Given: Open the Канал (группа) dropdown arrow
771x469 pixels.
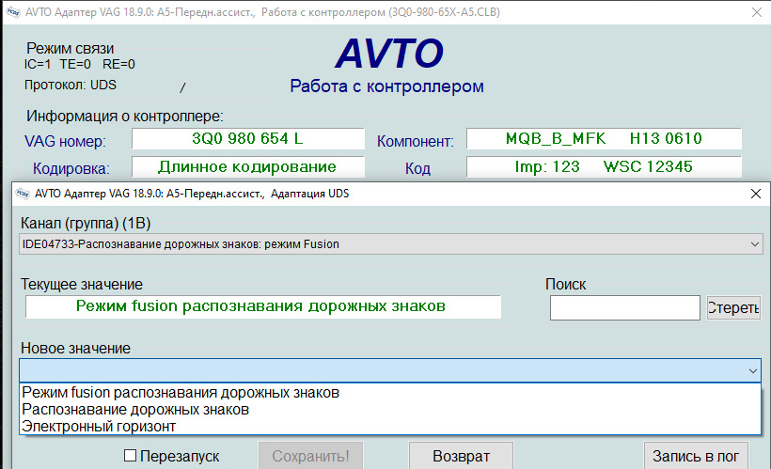Looking at the screenshot, I should click(x=754, y=244).
